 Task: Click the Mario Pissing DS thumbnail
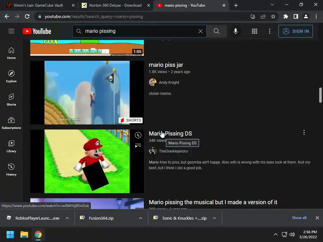tap(87, 161)
